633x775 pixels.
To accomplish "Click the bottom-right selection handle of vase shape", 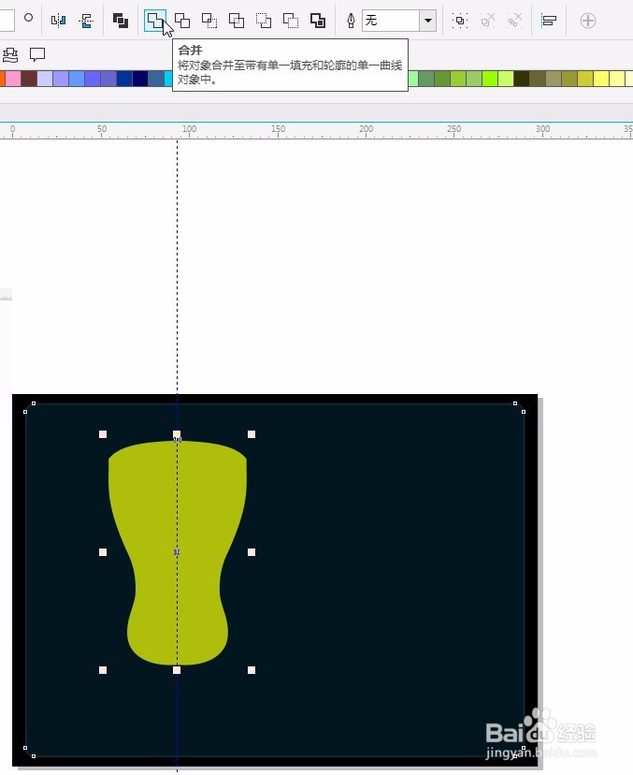I will click(252, 670).
